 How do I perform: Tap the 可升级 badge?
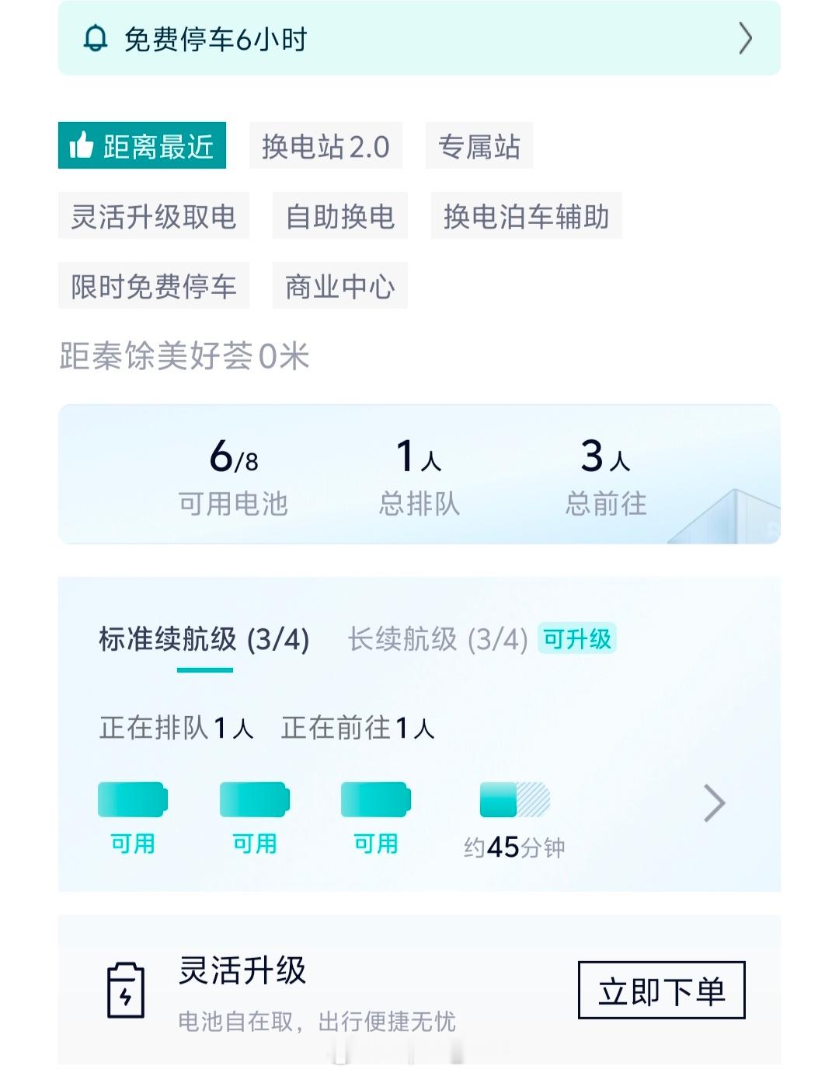click(577, 638)
